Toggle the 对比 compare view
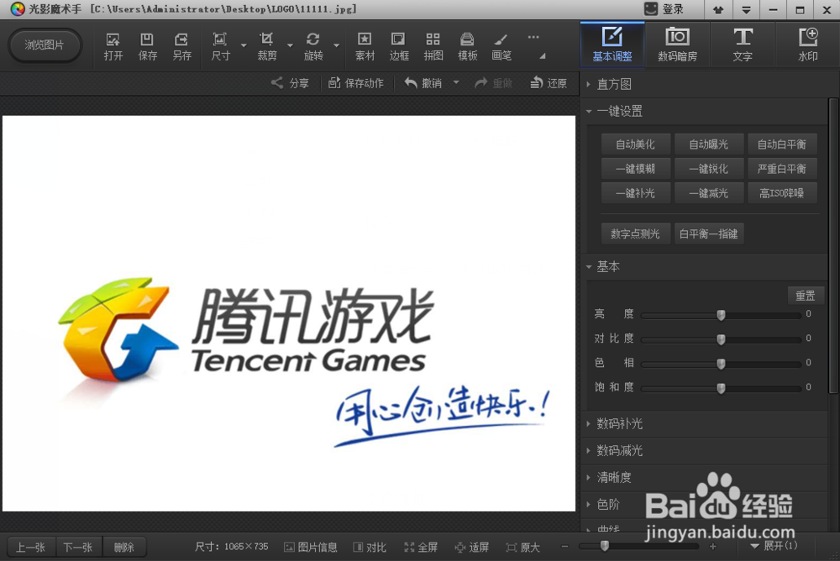This screenshot has width=840, height=561. [x=370, y=547]
